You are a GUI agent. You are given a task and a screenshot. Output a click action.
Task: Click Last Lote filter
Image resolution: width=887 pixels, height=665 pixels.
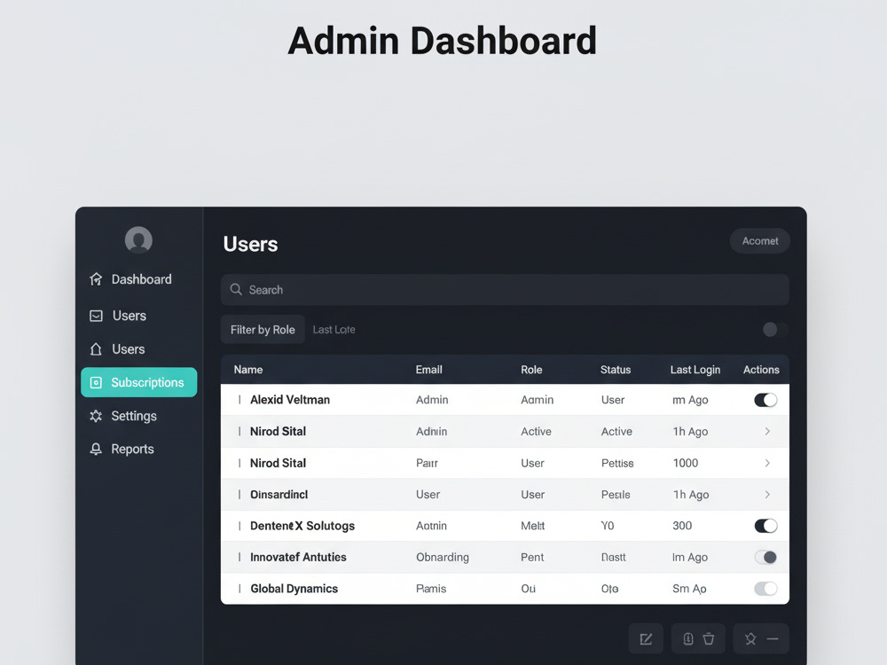[334, 330]
